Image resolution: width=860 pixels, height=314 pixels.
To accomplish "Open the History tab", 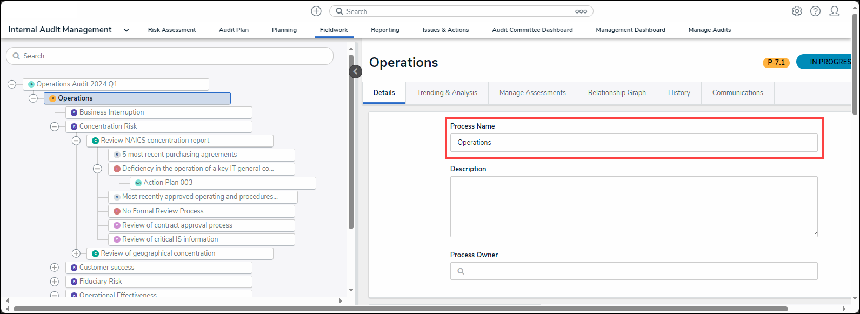I will (x=679, y=93).
